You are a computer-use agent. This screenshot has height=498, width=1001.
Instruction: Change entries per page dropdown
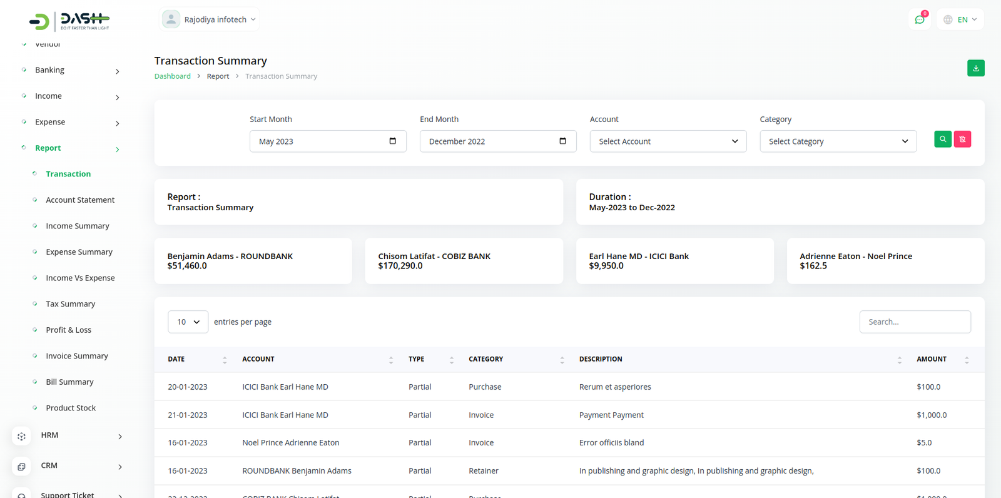[188, 322]
